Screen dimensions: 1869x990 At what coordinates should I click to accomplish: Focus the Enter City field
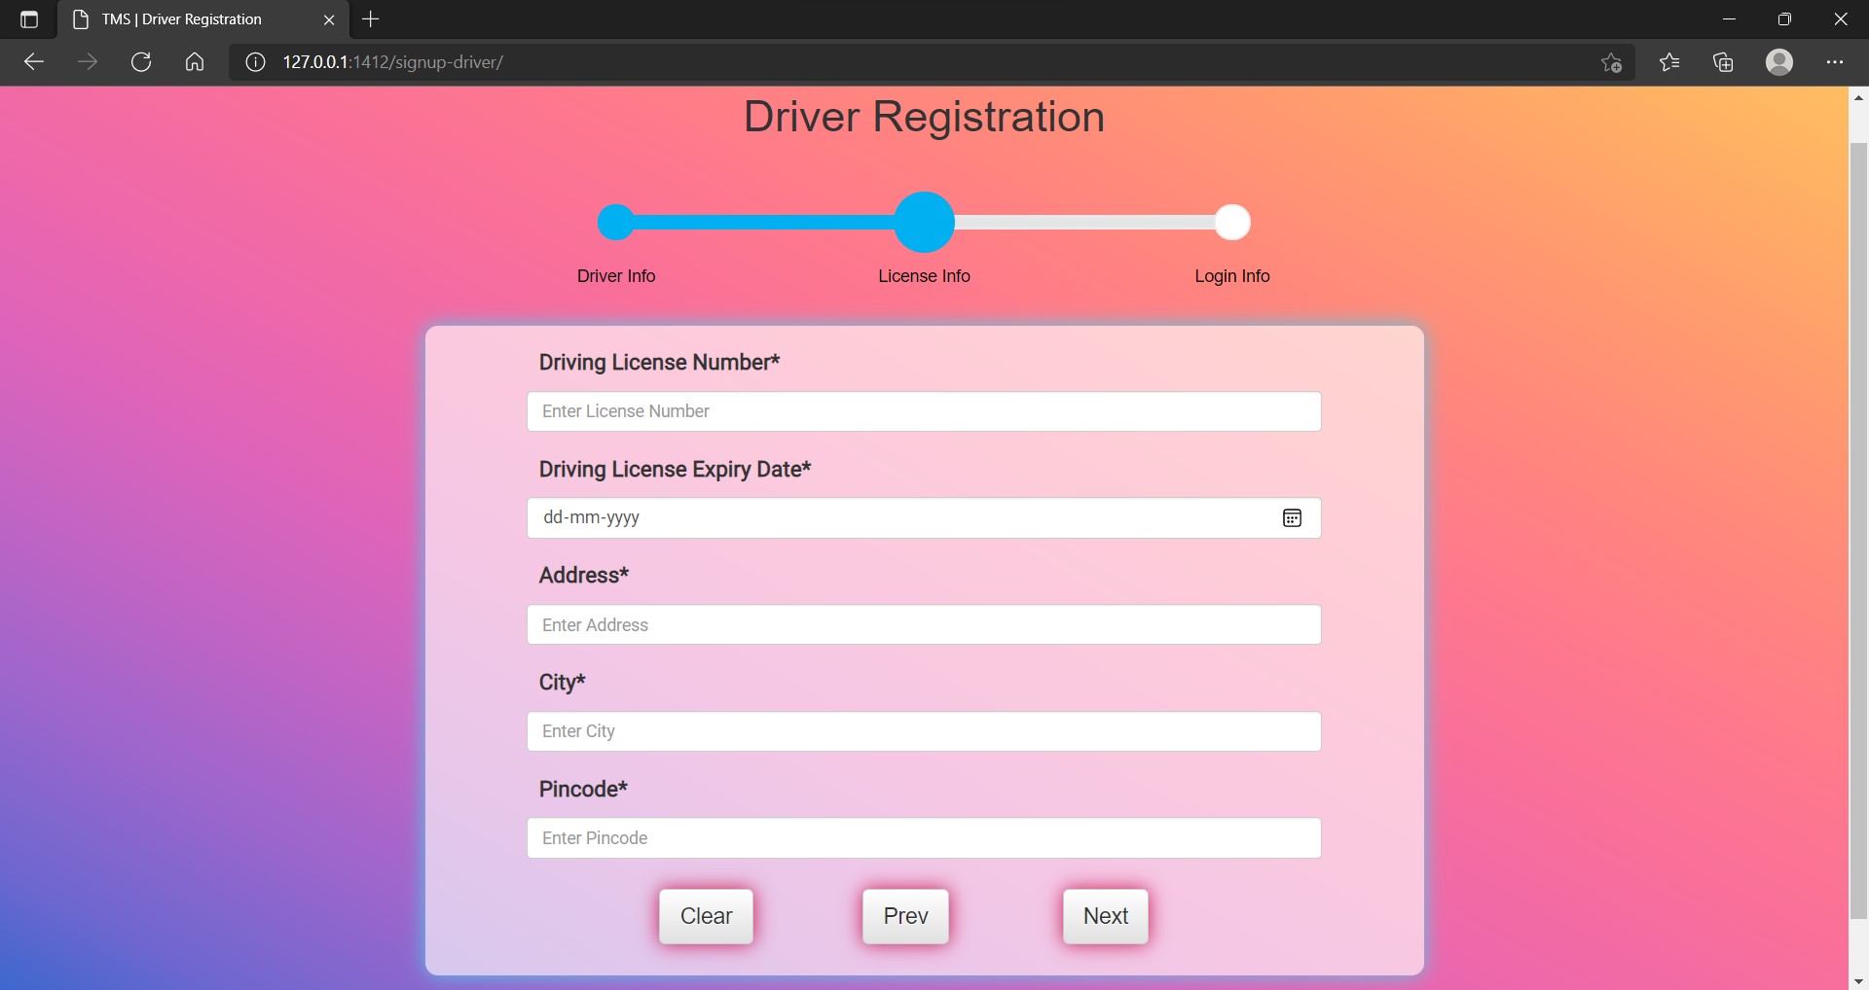pyautogui.click(x=924, y=731)
